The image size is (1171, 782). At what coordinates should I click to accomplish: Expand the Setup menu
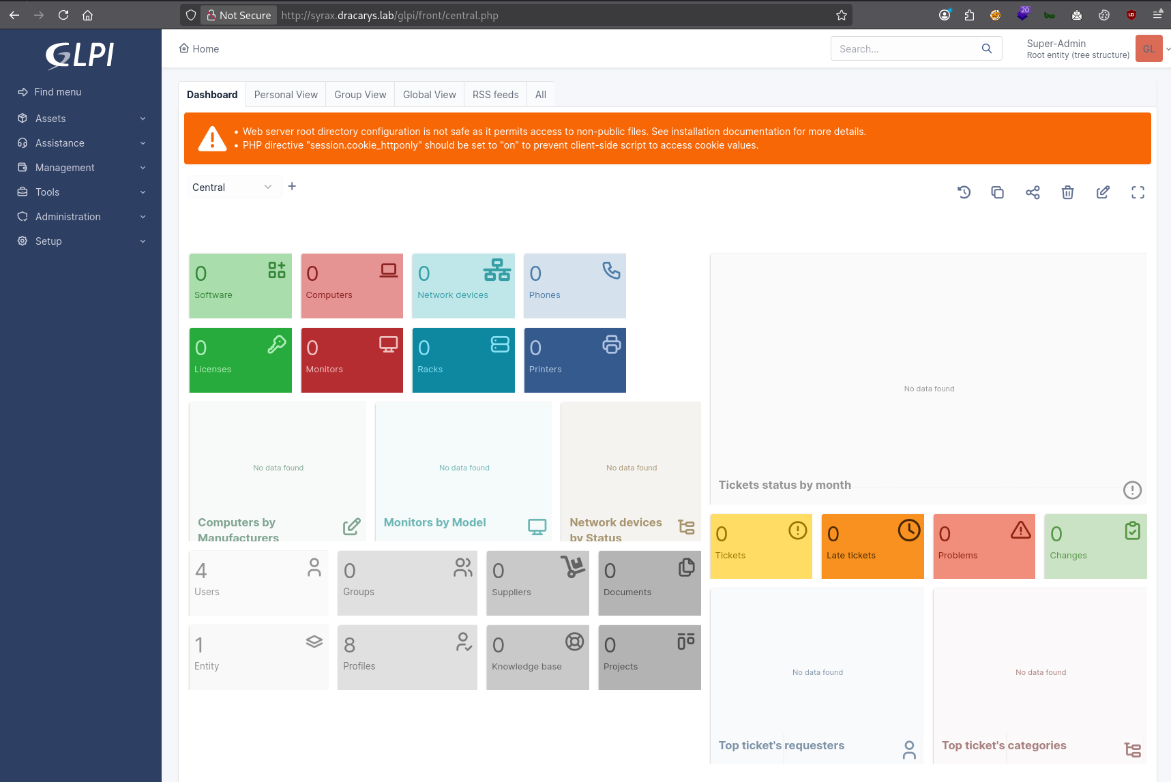click(x=81, y=241)
